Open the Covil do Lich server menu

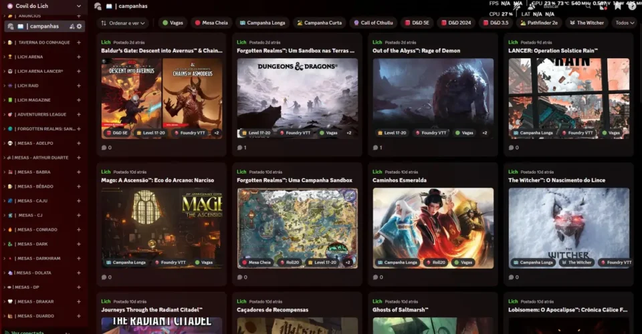tap(44, 6)
